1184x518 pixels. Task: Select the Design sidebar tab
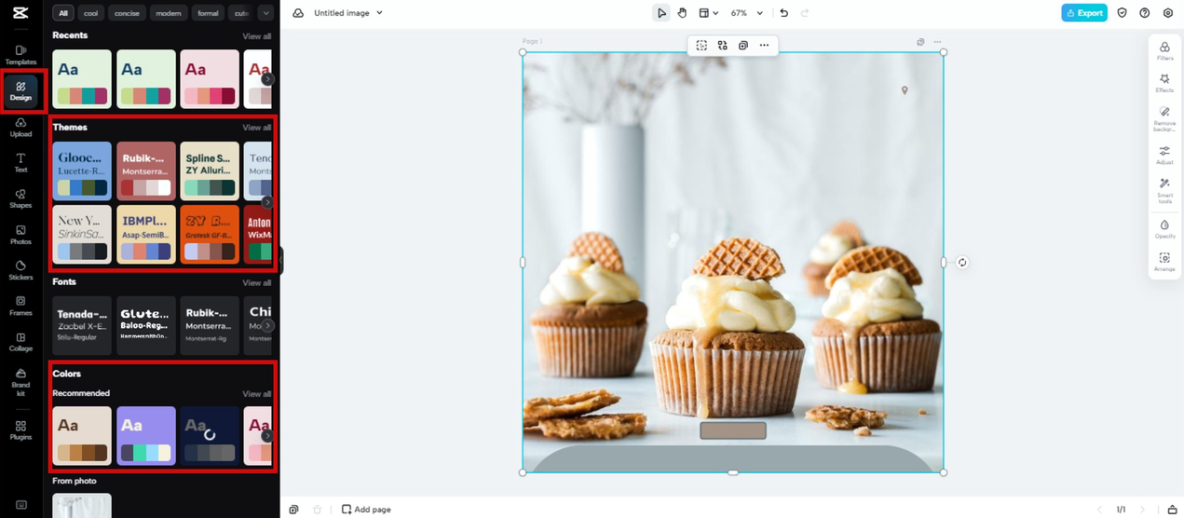coord(20,91)
